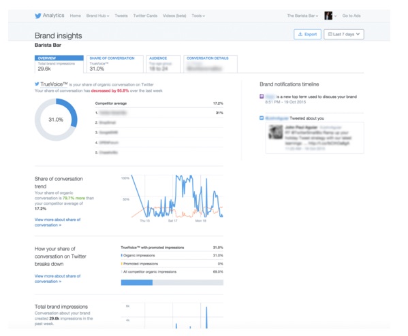Screen dimensions: 408x336
Task: Open View more link under the Share of conversation trend heading
Action: (x=57, y=222)
